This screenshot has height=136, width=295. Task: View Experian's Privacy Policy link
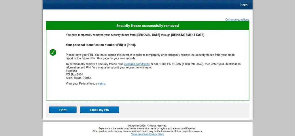coord(147,134)
